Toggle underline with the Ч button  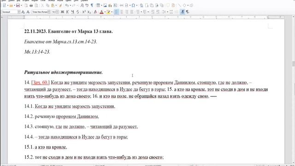click(x=73, y=12)
